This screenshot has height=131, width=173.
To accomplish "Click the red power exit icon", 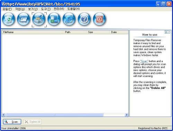I will (99, 19).
